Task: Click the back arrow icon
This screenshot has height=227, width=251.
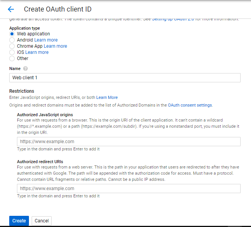Action: point(11,9)
